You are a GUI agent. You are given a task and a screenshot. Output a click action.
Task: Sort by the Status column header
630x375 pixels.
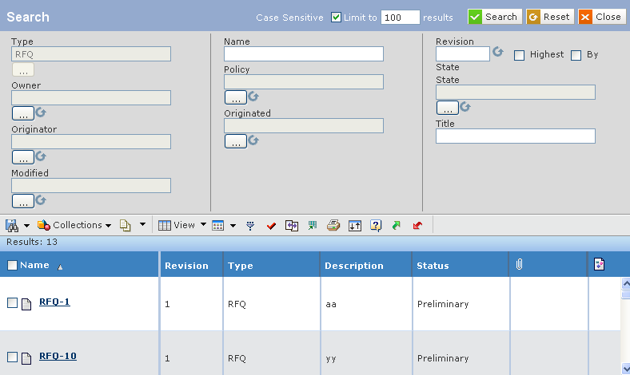pyautogui.click(x=433, y=266)
